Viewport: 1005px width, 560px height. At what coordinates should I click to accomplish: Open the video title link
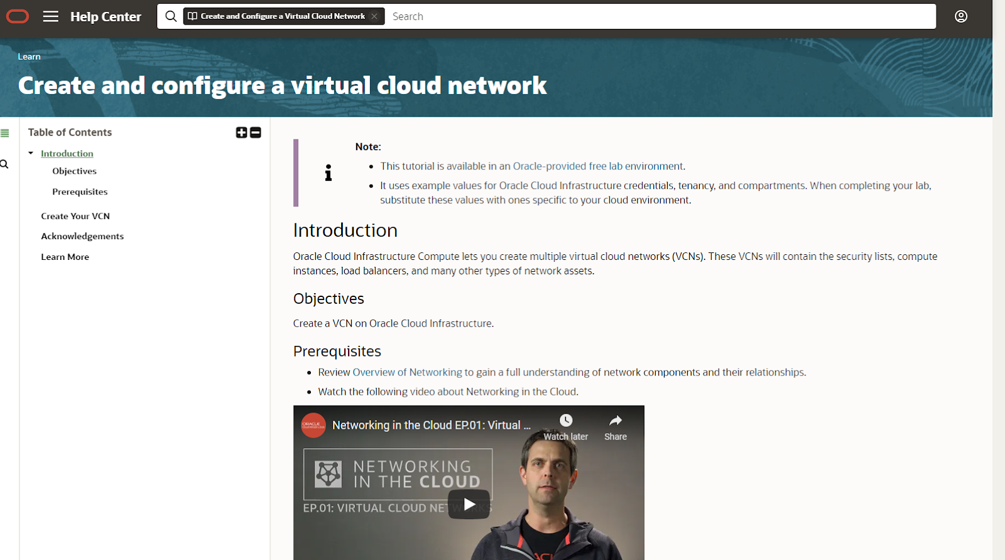point(432,425)
